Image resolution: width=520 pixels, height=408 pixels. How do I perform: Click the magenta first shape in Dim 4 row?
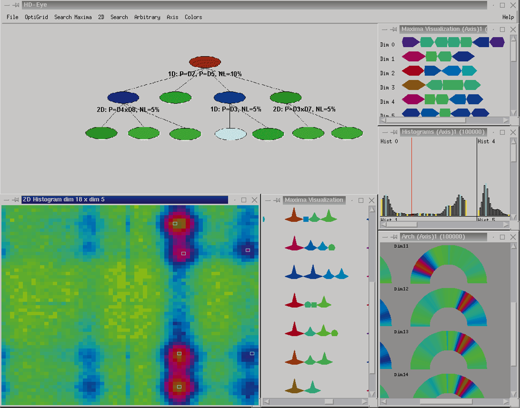pyautogui.click(x=413, y=99)
